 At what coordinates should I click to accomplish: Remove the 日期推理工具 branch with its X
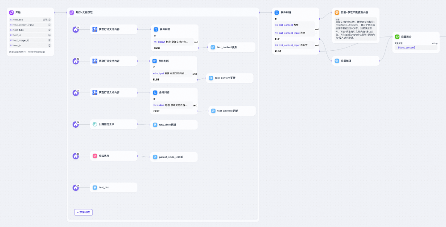[78, 122]
